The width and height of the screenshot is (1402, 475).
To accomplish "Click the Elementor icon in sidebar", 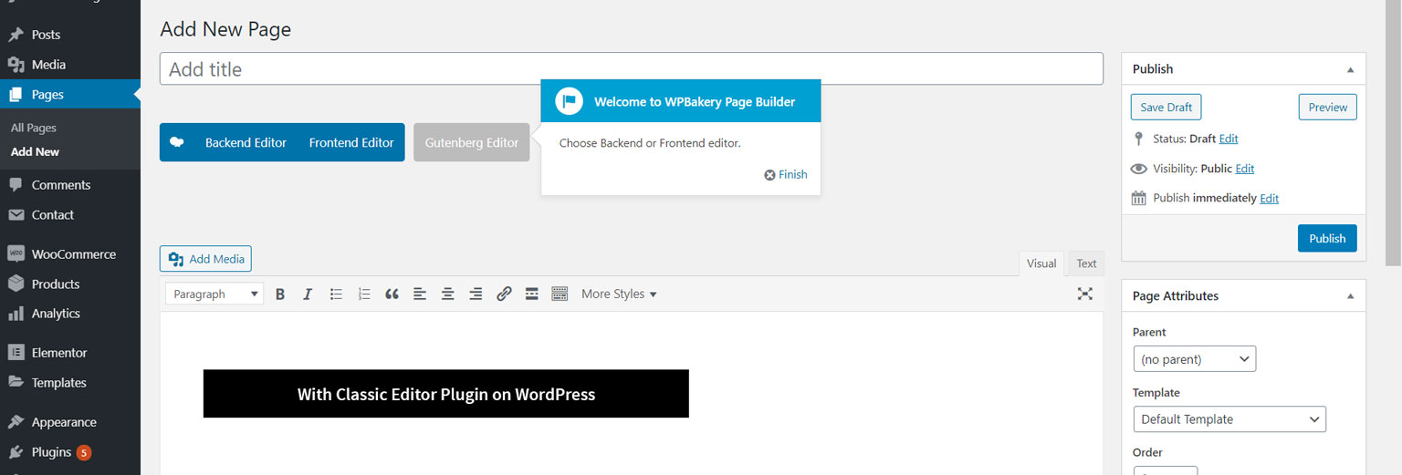I will [x=16, y=353].
